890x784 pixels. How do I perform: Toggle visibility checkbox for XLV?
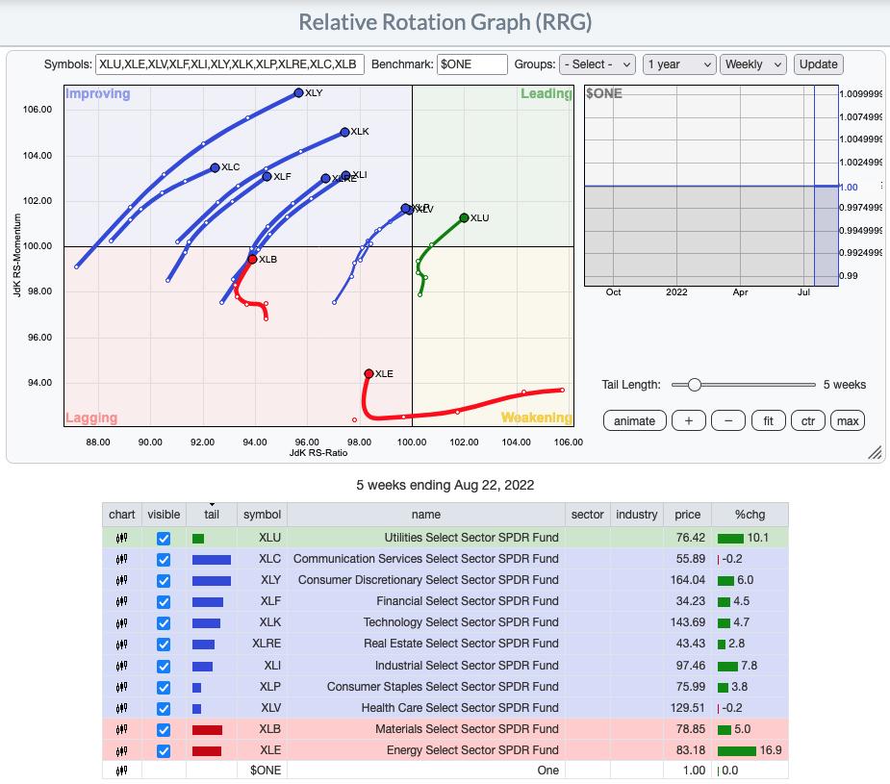(164, 709)
